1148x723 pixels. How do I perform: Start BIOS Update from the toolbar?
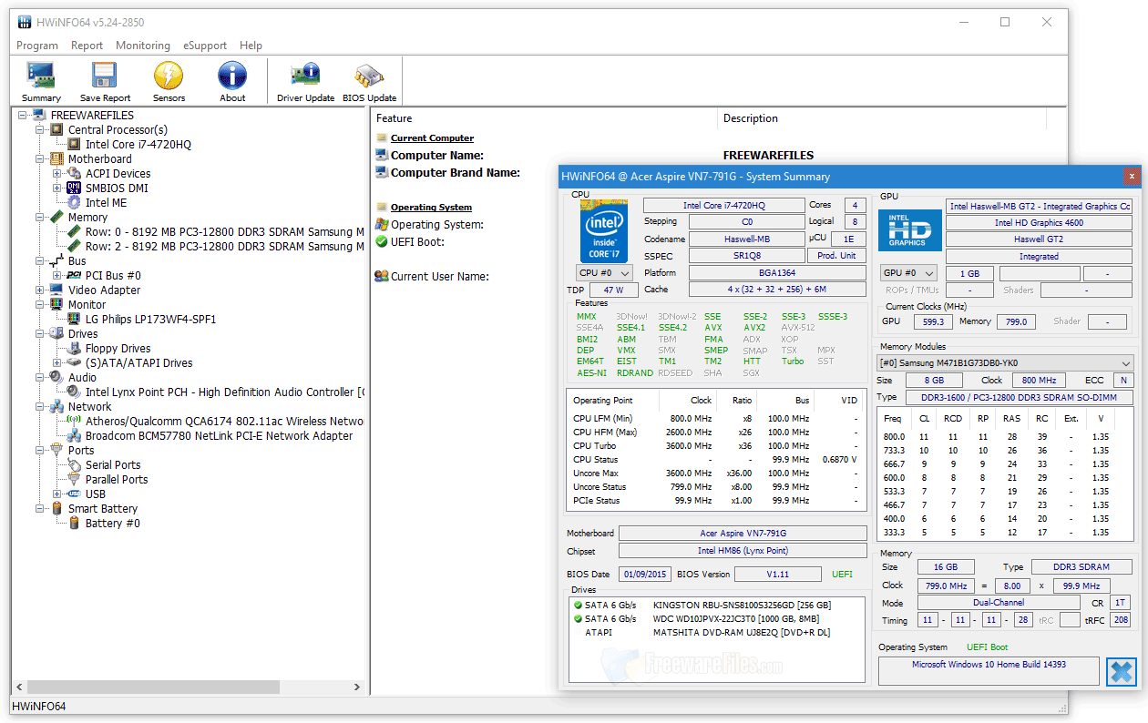coord(369,80)
